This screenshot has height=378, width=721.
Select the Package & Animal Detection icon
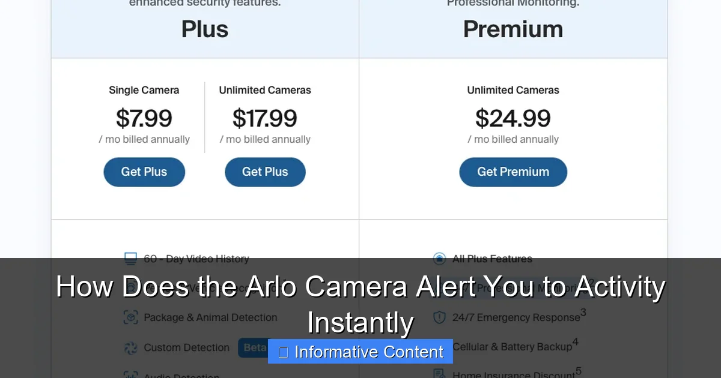point(130,317)
